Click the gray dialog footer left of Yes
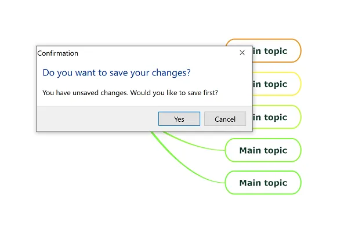Screen dimensions: 348x232 [x=93, y=119]
